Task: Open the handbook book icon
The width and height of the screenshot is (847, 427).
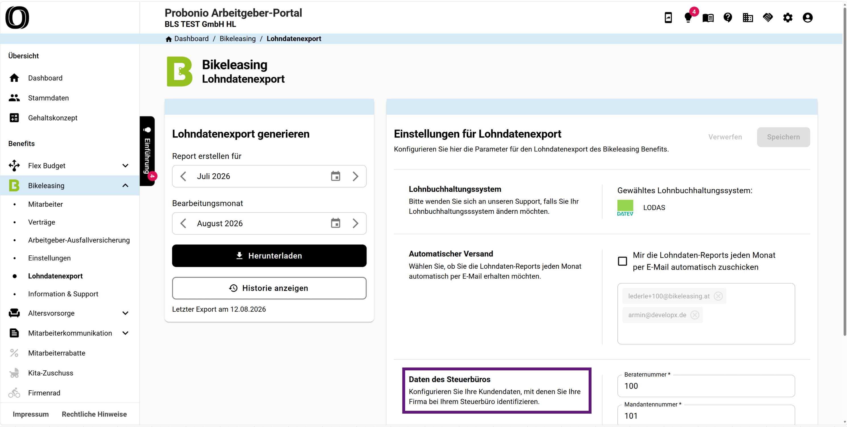Action: [708, 17]
